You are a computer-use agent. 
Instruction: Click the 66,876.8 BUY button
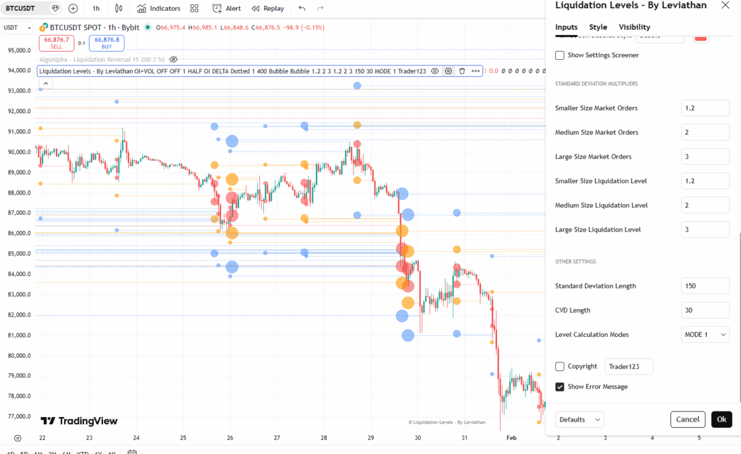click(x=107, y=43)
